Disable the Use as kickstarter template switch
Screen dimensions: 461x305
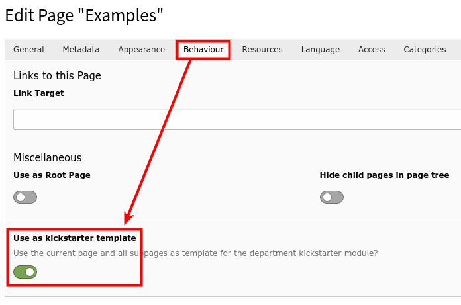pos(25,272)
